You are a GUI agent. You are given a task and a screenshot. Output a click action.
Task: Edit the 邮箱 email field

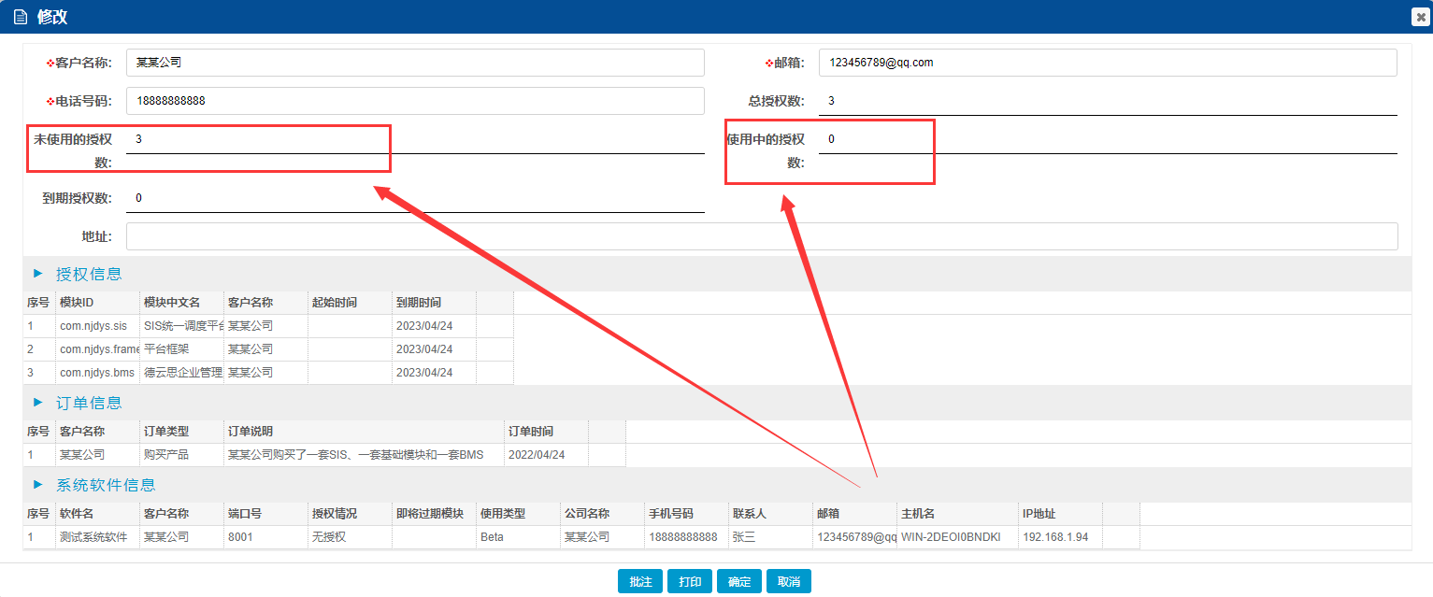[x=1107, y=63]
